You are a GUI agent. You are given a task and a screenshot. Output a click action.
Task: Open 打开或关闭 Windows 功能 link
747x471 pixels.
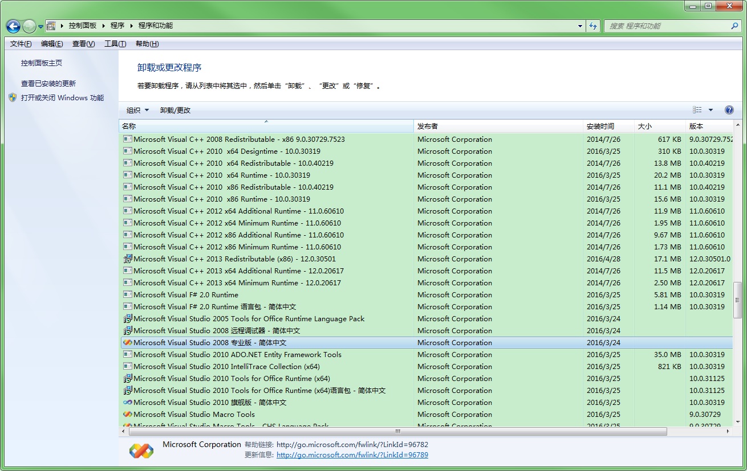pos(63,98)
